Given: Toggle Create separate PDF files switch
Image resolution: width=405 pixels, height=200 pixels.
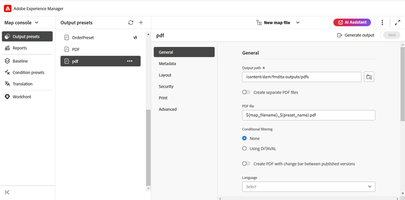Looking at the screenshot, I should click(246, 92).
